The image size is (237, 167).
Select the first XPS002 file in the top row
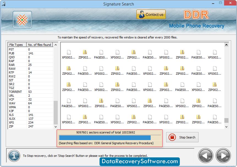pyautogui.click(x=69, y=54)
